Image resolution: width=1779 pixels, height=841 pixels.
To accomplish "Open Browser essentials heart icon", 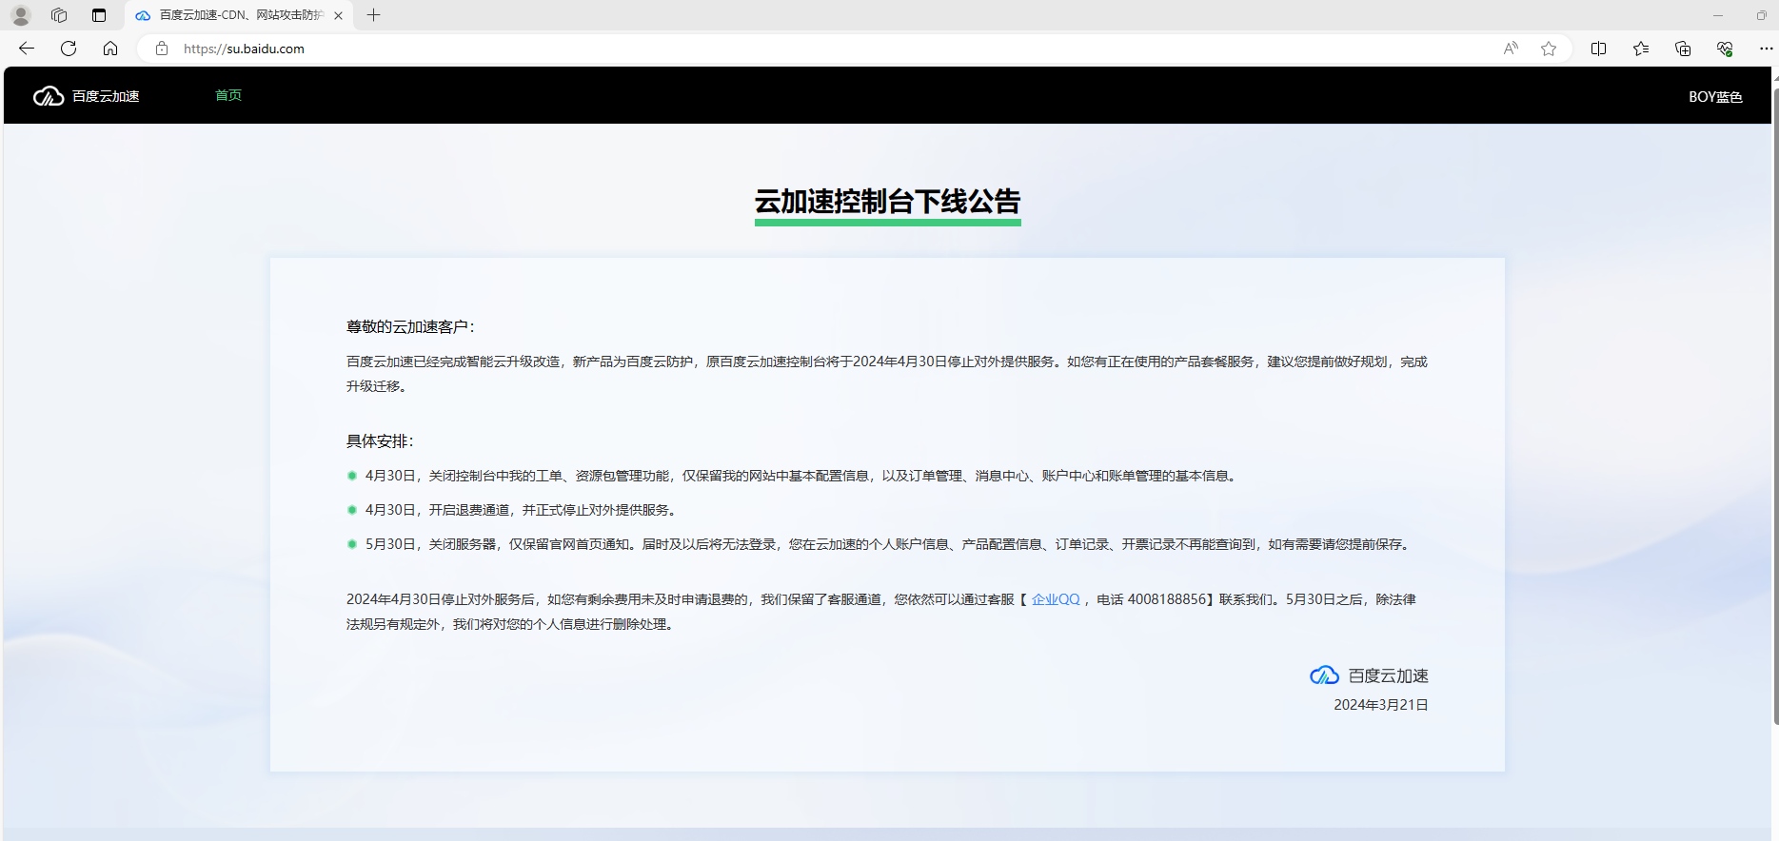I will click(x=1725, y=49).
